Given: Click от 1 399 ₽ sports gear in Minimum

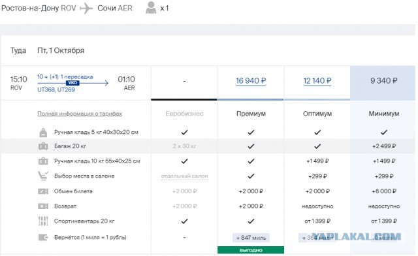Looking at the screenshot, I should pyautogui.click(x=384, y=221).
